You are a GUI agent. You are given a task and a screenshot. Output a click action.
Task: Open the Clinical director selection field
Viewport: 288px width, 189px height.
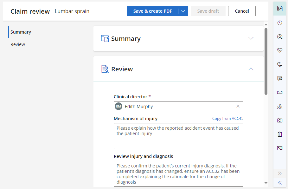pos(178,106)
